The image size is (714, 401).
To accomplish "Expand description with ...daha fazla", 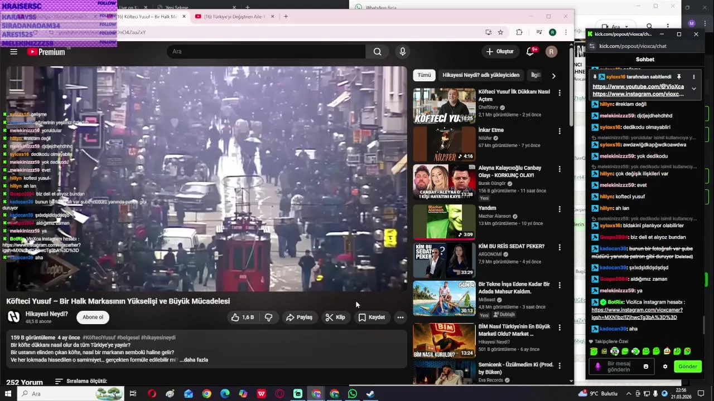I will coord(193,360).
